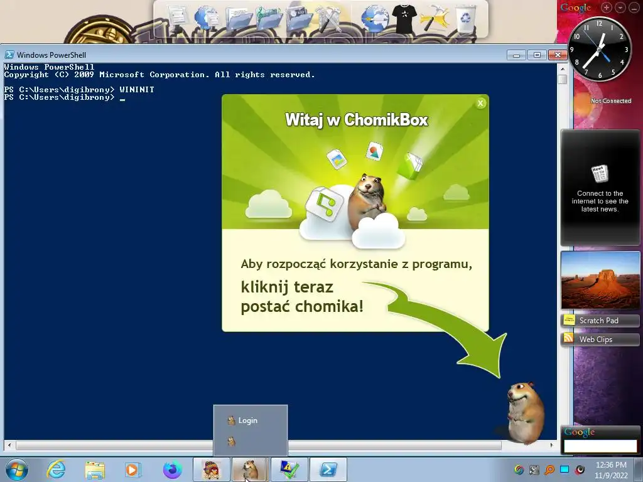Open the hammer with yellow splash dock icon
The width and height of the screenshot is (643, 482).
[x=435, y=18]
